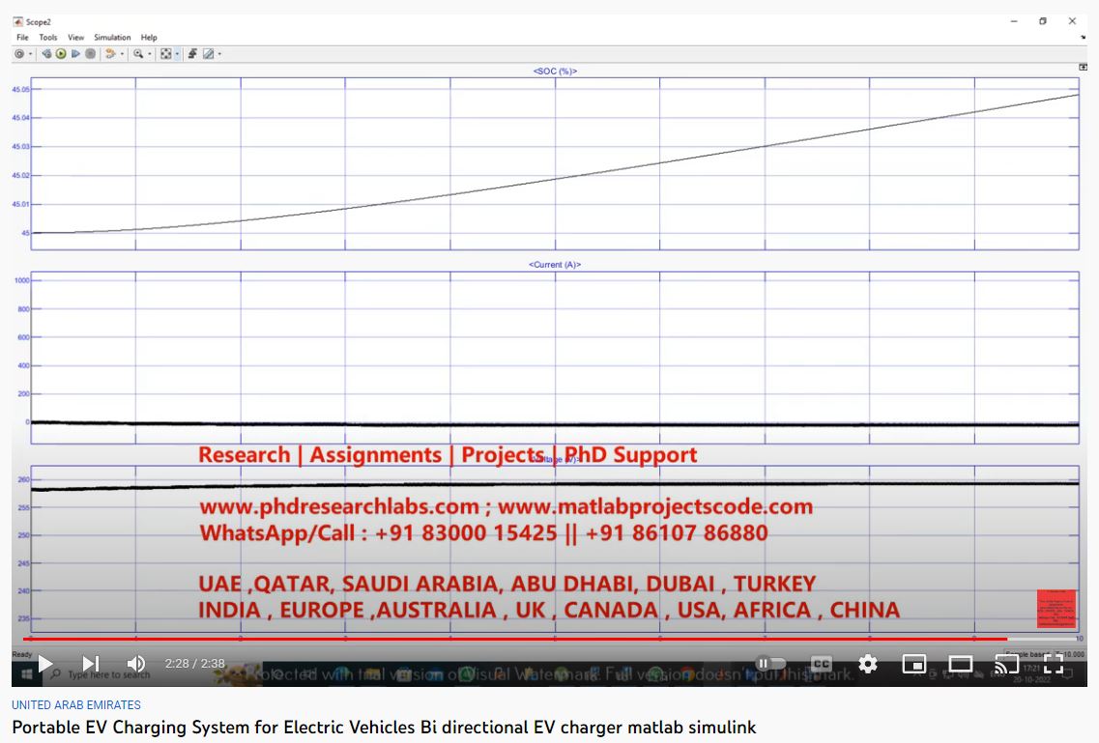Image resolution: width=1099 pixels, height=743 pixels.
Task: Expand the Scale axes dropdown arrow
Action: coord(176,54)
